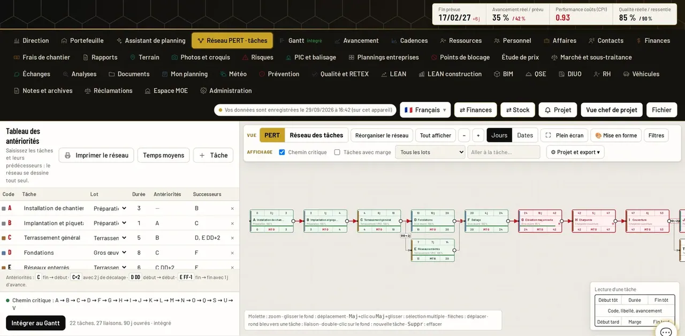
Task: Click the Plein écran fullscreen icon
Action: (548, 135)
